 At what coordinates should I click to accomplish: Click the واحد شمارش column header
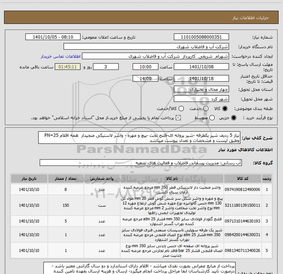click(x=102, y=178)
